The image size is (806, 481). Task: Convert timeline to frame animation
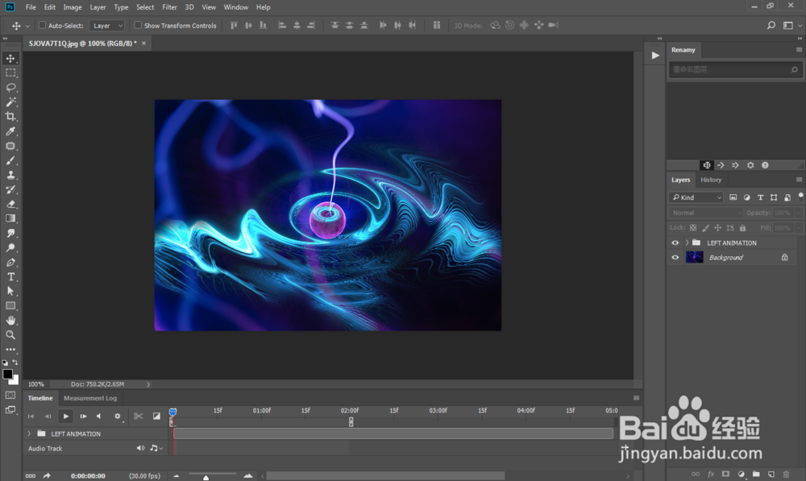click(x=31, y=476)
